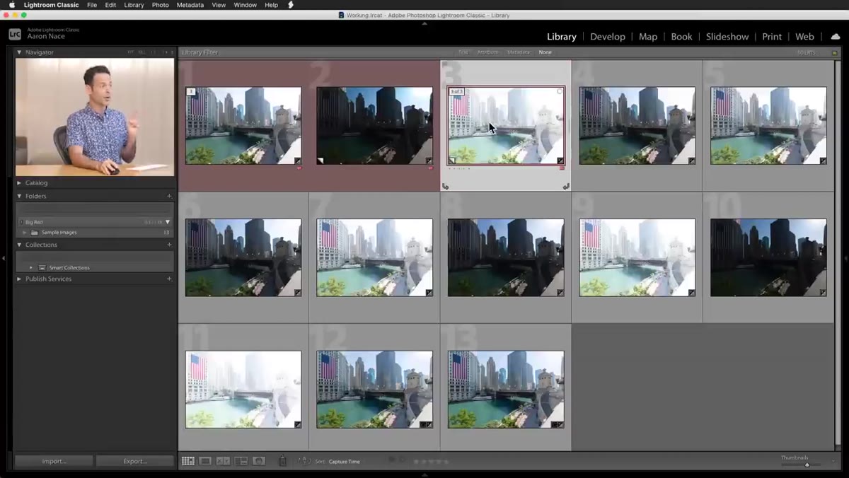
Task: Open People view face icon
Action: pos(259,461)
